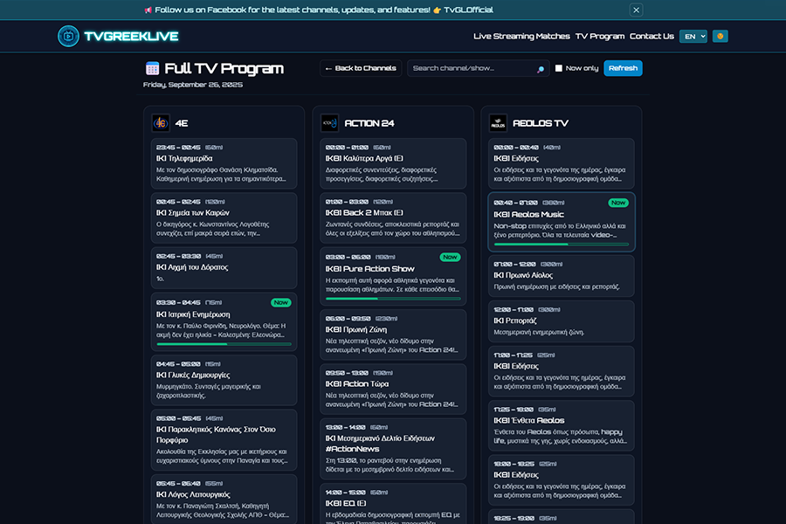Click the search magnifier icon
The image size is (786, 524).
click(541, 68)
